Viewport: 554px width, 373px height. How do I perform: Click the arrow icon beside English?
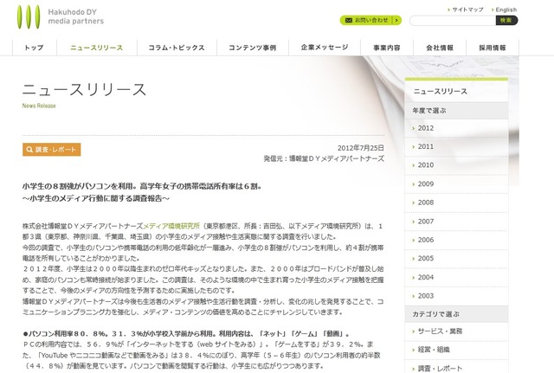tap(493, 10)
